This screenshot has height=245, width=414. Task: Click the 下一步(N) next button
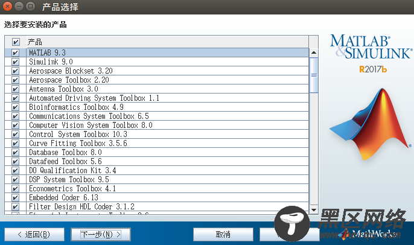101,234
